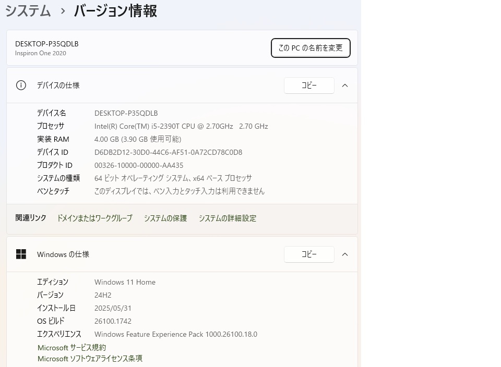Go back to システム breadcrumb
The image size is (501, 367).
tap(28, 10)
